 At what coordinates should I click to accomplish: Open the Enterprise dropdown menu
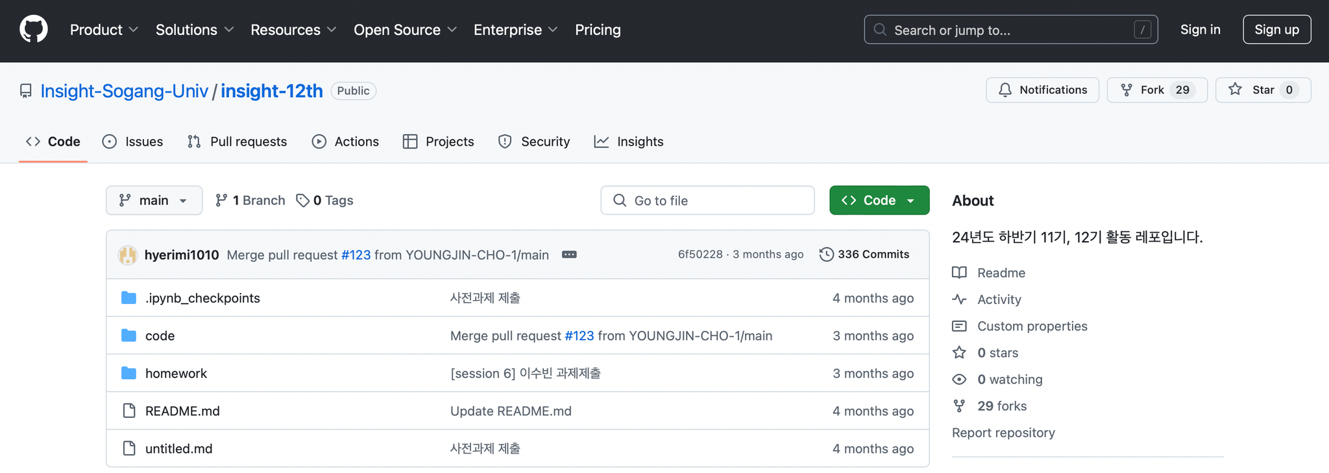click(x=516, y=30)
